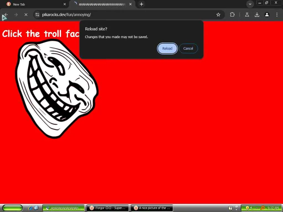Open Chrome Labs flask icon
Screen dimensions: 283x212
[247, 15]
